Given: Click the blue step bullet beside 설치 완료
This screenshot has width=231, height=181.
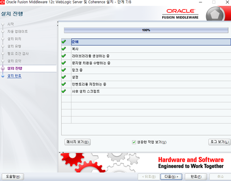Looking at the screenshot, I should tap(3, 76).
